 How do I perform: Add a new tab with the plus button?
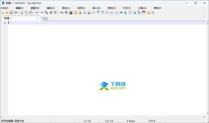point(45,19)
